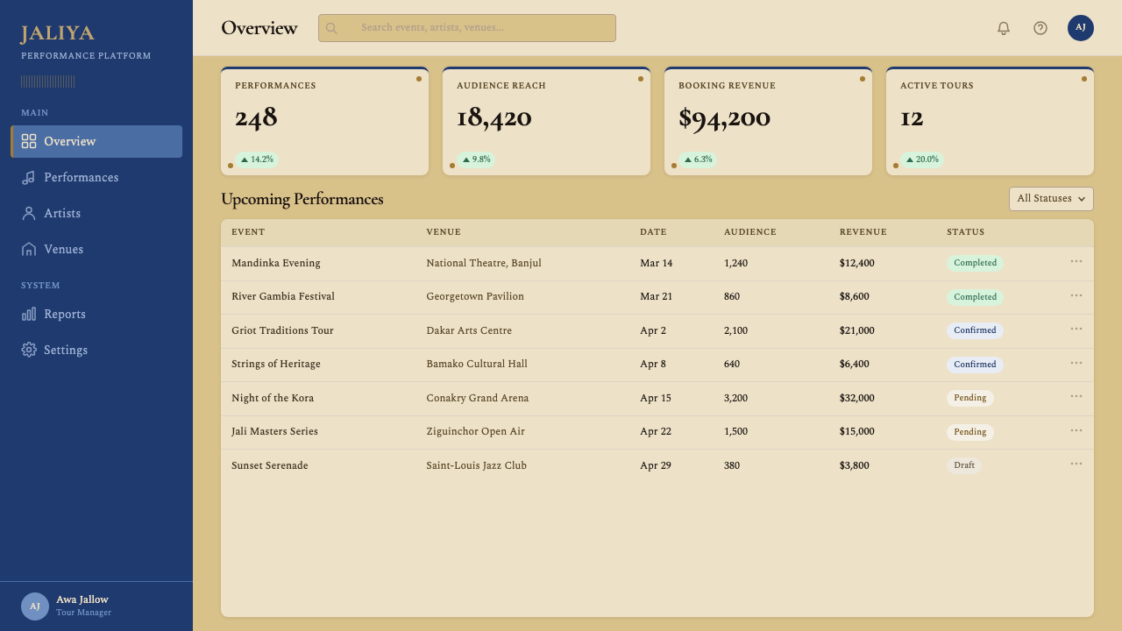
Task: Open row actions for River Gambia Festival
Action: coord(1076,295)
